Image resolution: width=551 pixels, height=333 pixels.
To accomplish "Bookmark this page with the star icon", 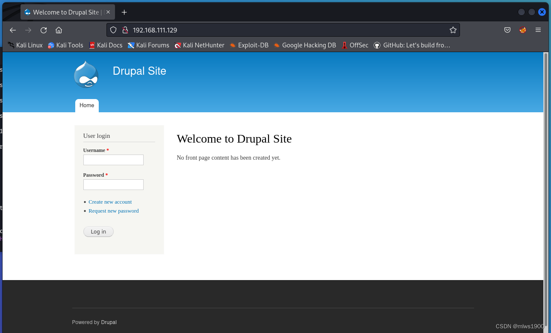I will pyautogui.click(x=453, y=30).
